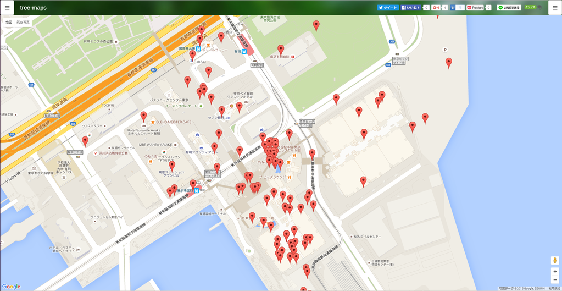562x291 pixels.
Task: Click the Google +1 button
Action: (436, 8)
